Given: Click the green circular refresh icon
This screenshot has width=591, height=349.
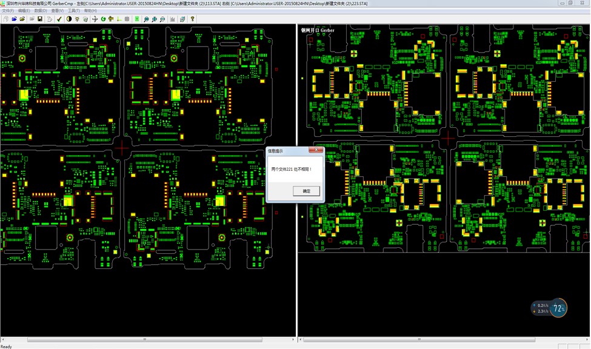Looking at the screenshot, I should click(x=103, y=19).
